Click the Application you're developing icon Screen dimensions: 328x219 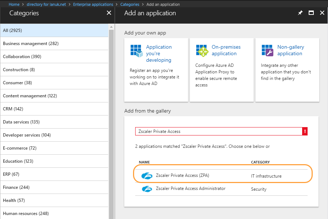coord(136,51)
